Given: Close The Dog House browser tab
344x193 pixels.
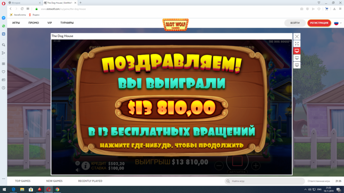Looking at the screenshot, I should [75, 3].
